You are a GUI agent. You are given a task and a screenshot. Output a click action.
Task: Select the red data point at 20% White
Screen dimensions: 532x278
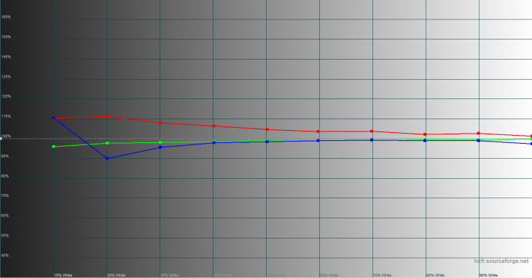click(x=107, y=116)
